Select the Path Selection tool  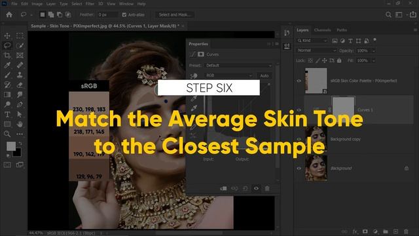(x=20, y=114)
